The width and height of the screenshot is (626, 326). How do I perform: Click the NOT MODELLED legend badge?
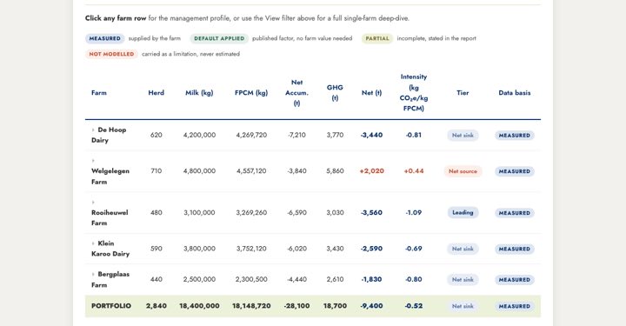[111, 54]
